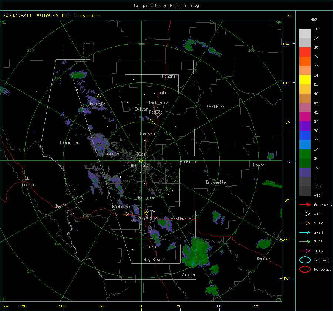The width and height of the screenshot is (333, 311).
Task: Click the Olds city label
Action: pyautogui.click(x=141, y=154)
